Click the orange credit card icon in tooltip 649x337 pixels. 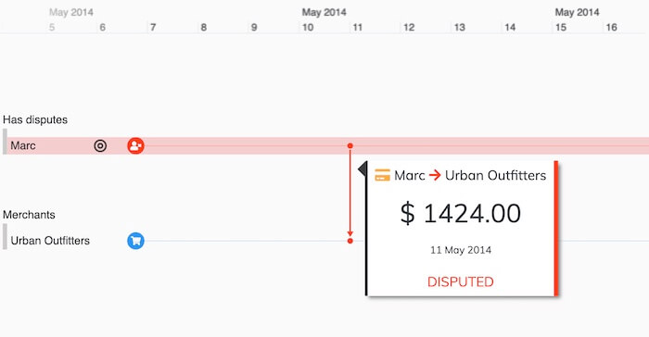[x=382, y=175]
